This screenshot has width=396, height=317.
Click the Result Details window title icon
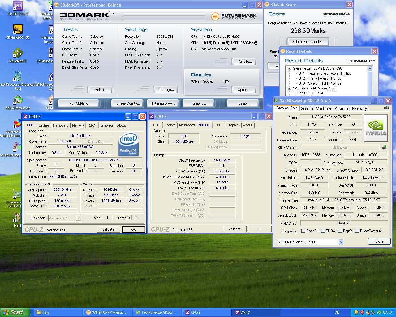(x=282, y=51)
